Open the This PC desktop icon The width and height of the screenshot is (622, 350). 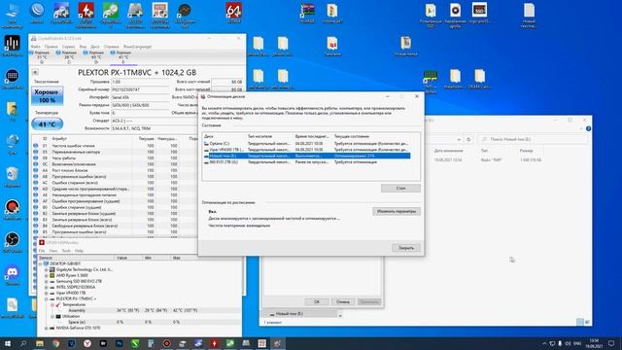coord(13,16)
